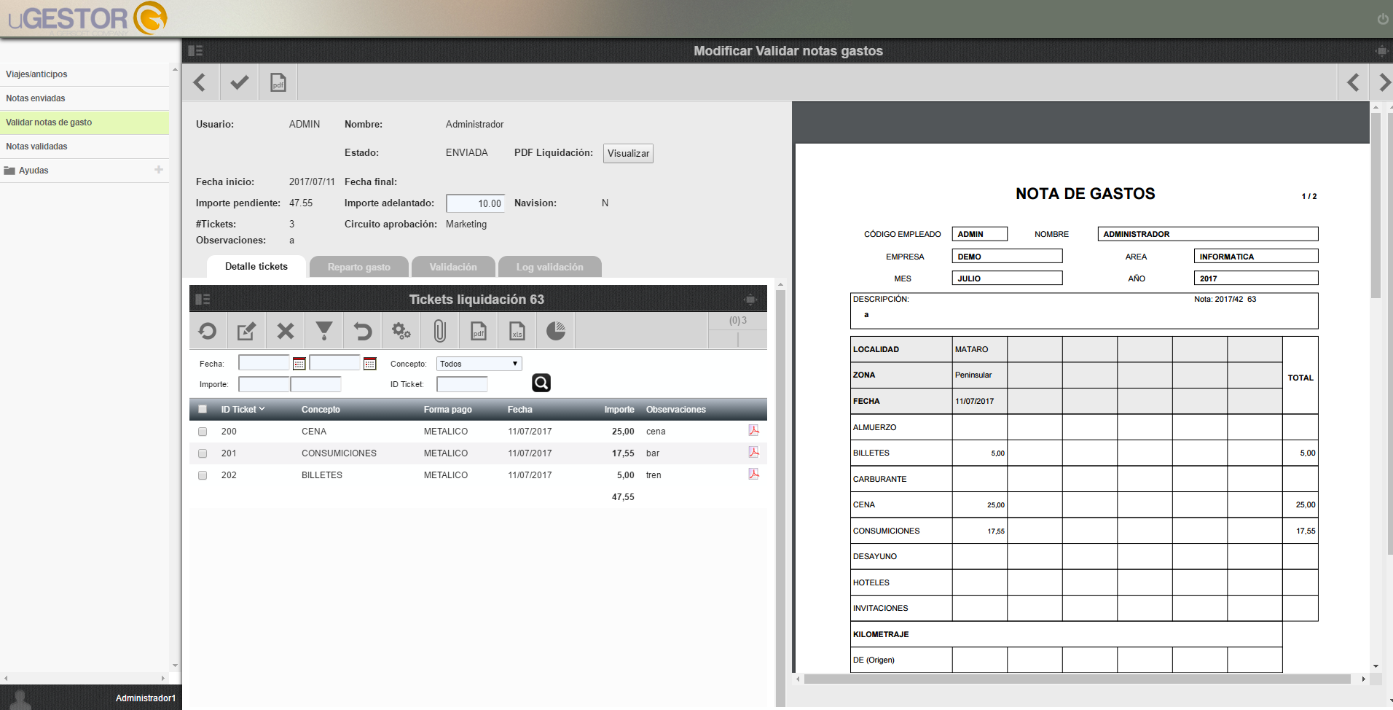Screen dimensions: 1393x710
Task: Click the delete X icon in tickets toolbar
Action: pyautogui.click(x=285, y=331)
